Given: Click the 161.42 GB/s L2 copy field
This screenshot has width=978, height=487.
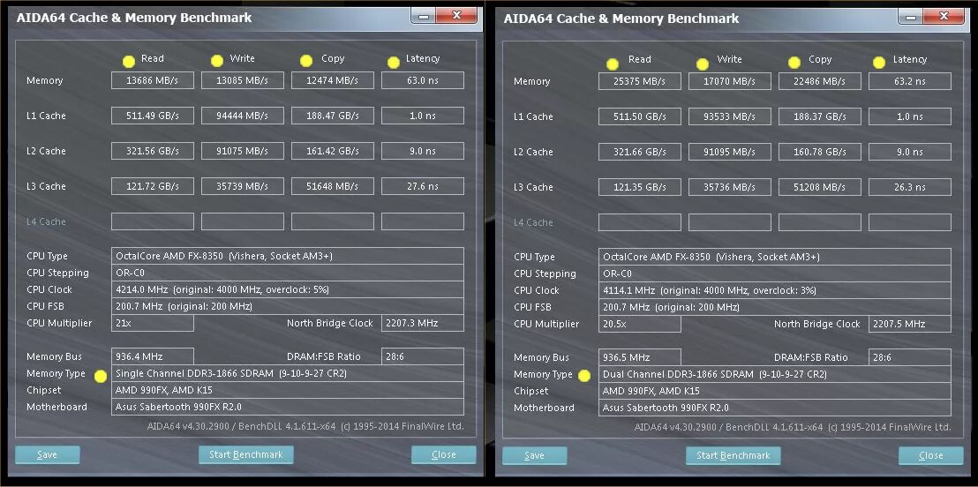Looking at the screenshot, I should 333,151.
